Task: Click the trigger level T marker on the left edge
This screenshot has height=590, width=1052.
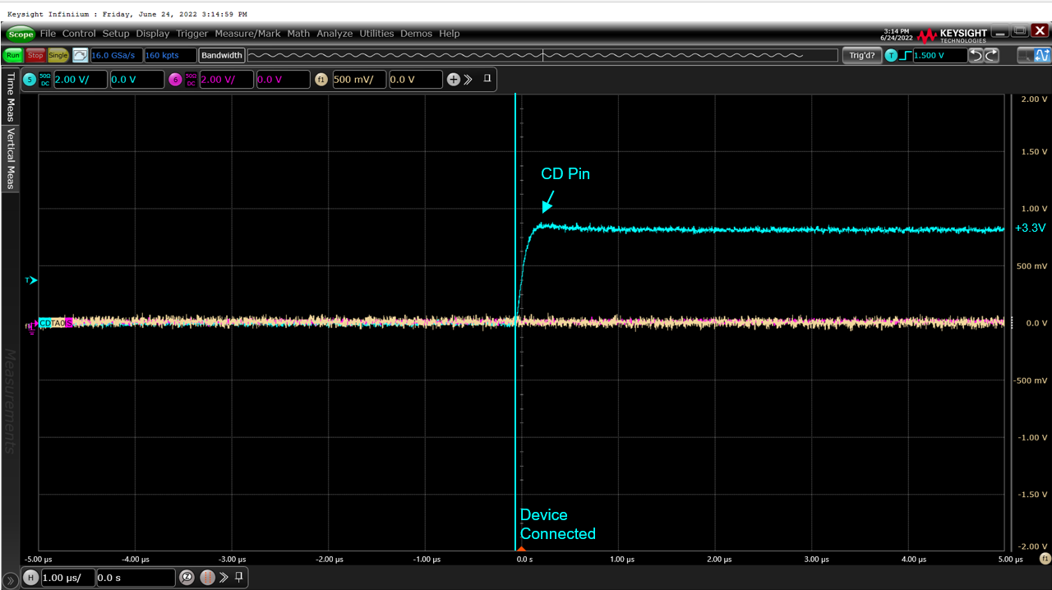Action: coord(30,280)
